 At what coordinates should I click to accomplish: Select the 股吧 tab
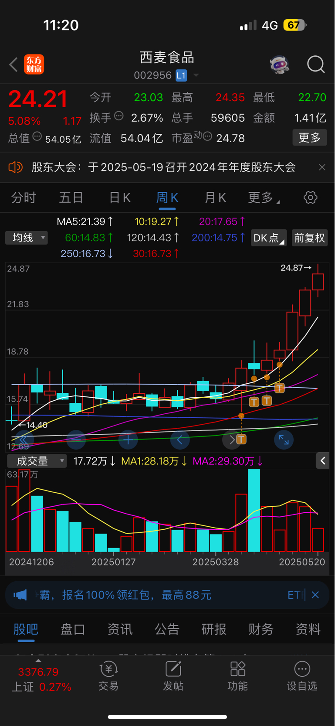pos(26,629)
